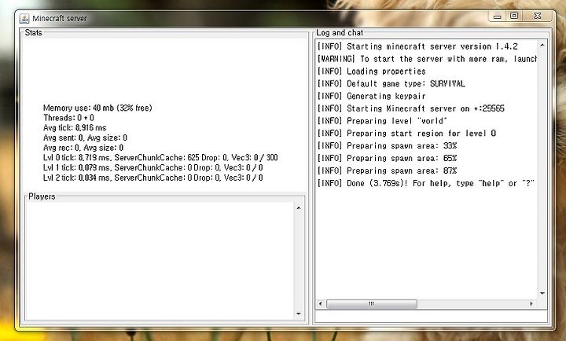
Task: Click the 'Minecraft server' window title text
Action: (60, 18)
